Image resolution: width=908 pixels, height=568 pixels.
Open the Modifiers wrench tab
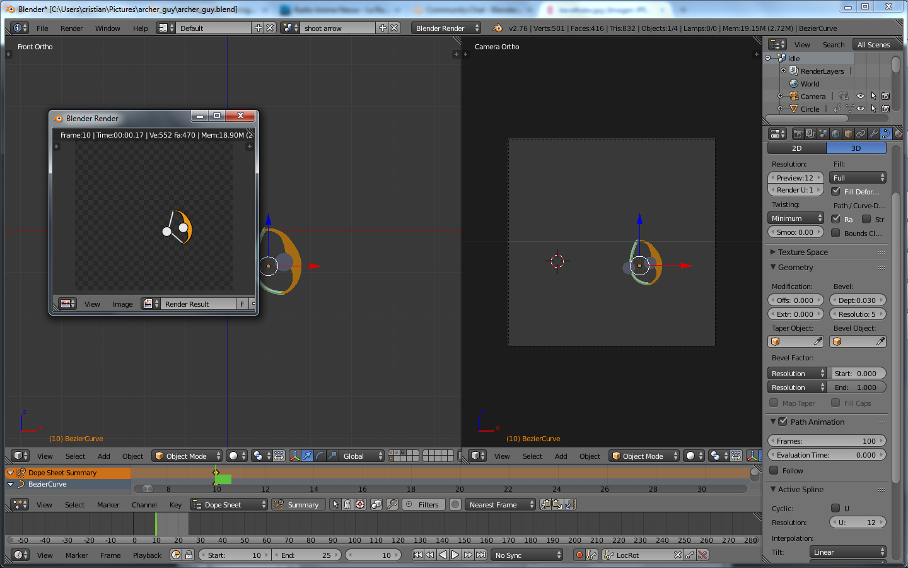click(873, 134)
